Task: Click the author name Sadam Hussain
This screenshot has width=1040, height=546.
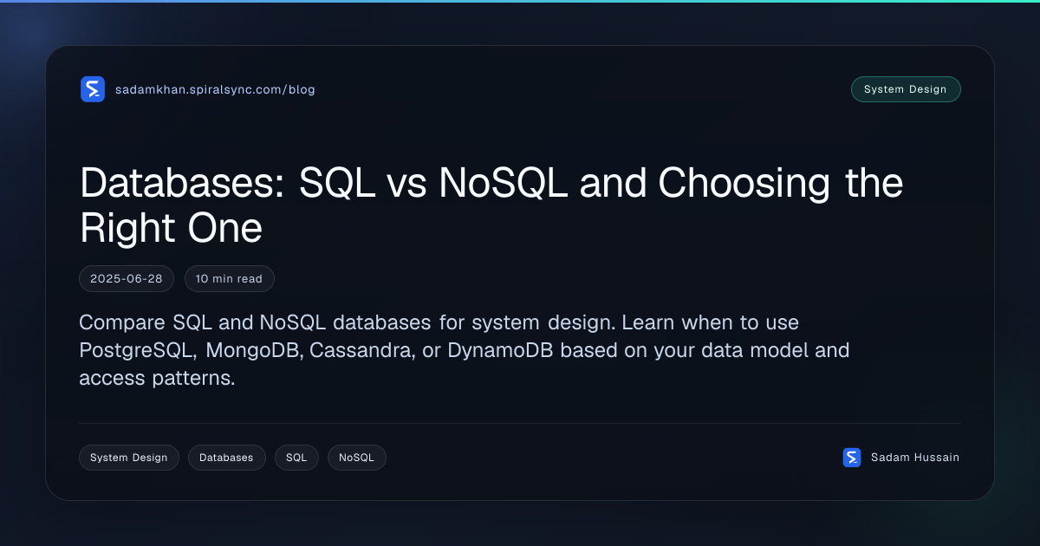Action: tap(915, 458)
